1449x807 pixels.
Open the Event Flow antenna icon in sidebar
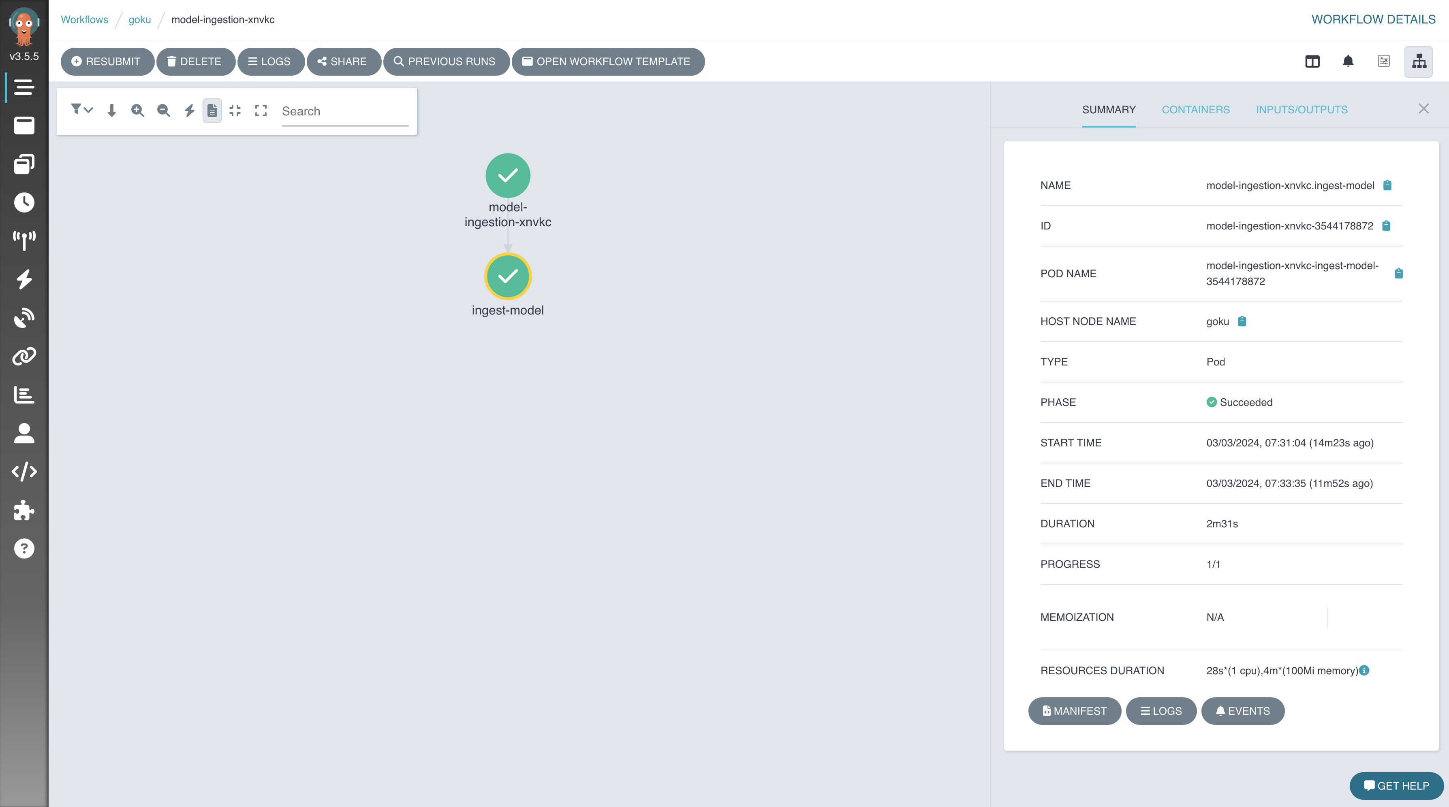click(x=24, y=240)
